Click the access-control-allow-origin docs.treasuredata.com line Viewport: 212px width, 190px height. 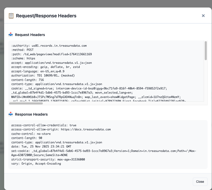point(61,129)
